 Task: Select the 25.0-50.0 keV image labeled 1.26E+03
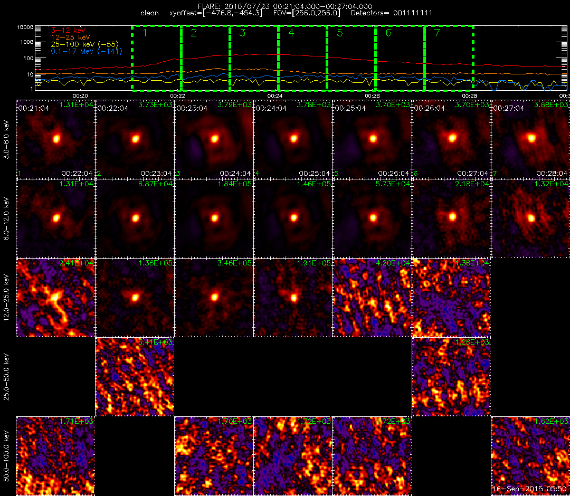[x=451, y=377]
